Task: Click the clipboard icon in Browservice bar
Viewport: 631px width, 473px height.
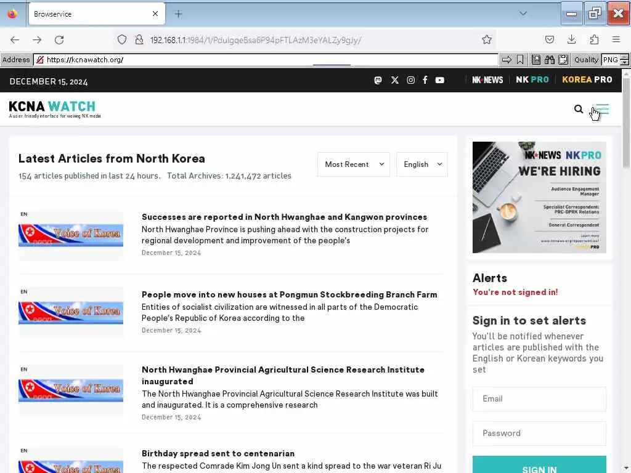Action: (563, 60)
